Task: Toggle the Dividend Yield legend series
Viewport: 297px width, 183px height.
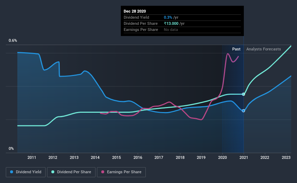Action: [26, 172]
